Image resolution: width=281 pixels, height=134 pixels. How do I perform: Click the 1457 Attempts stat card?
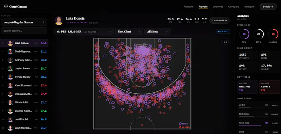point(248,56)
